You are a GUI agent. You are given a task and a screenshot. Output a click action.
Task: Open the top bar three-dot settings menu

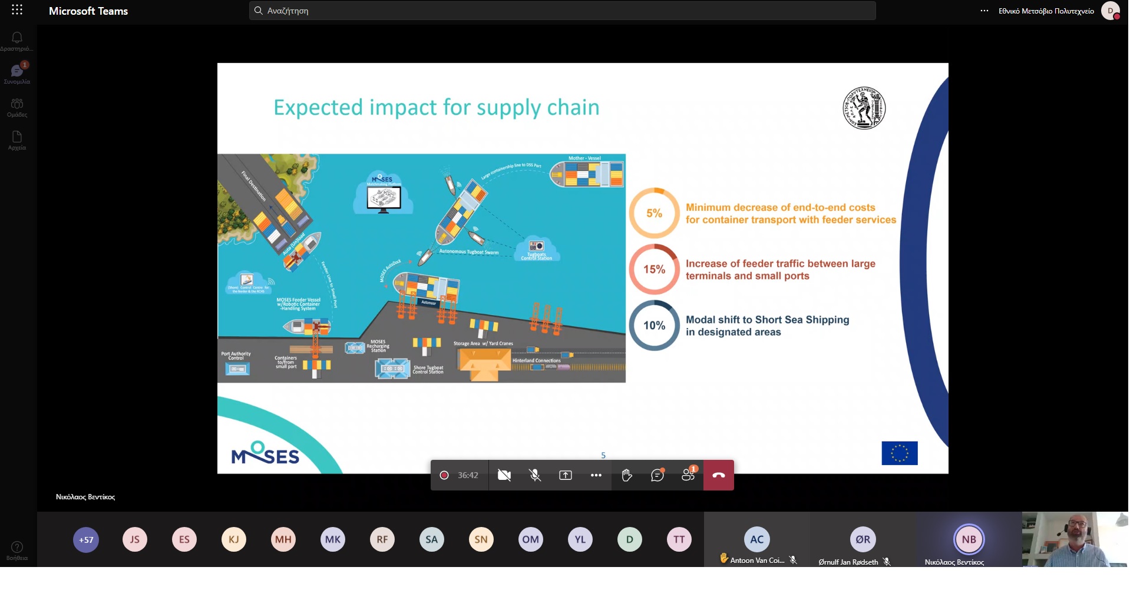coord(984,11)
